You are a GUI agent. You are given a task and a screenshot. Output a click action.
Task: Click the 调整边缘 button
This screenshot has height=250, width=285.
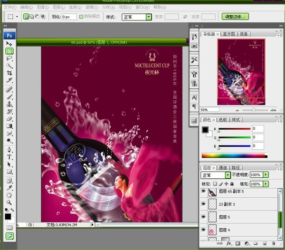(x=235, y=17)
